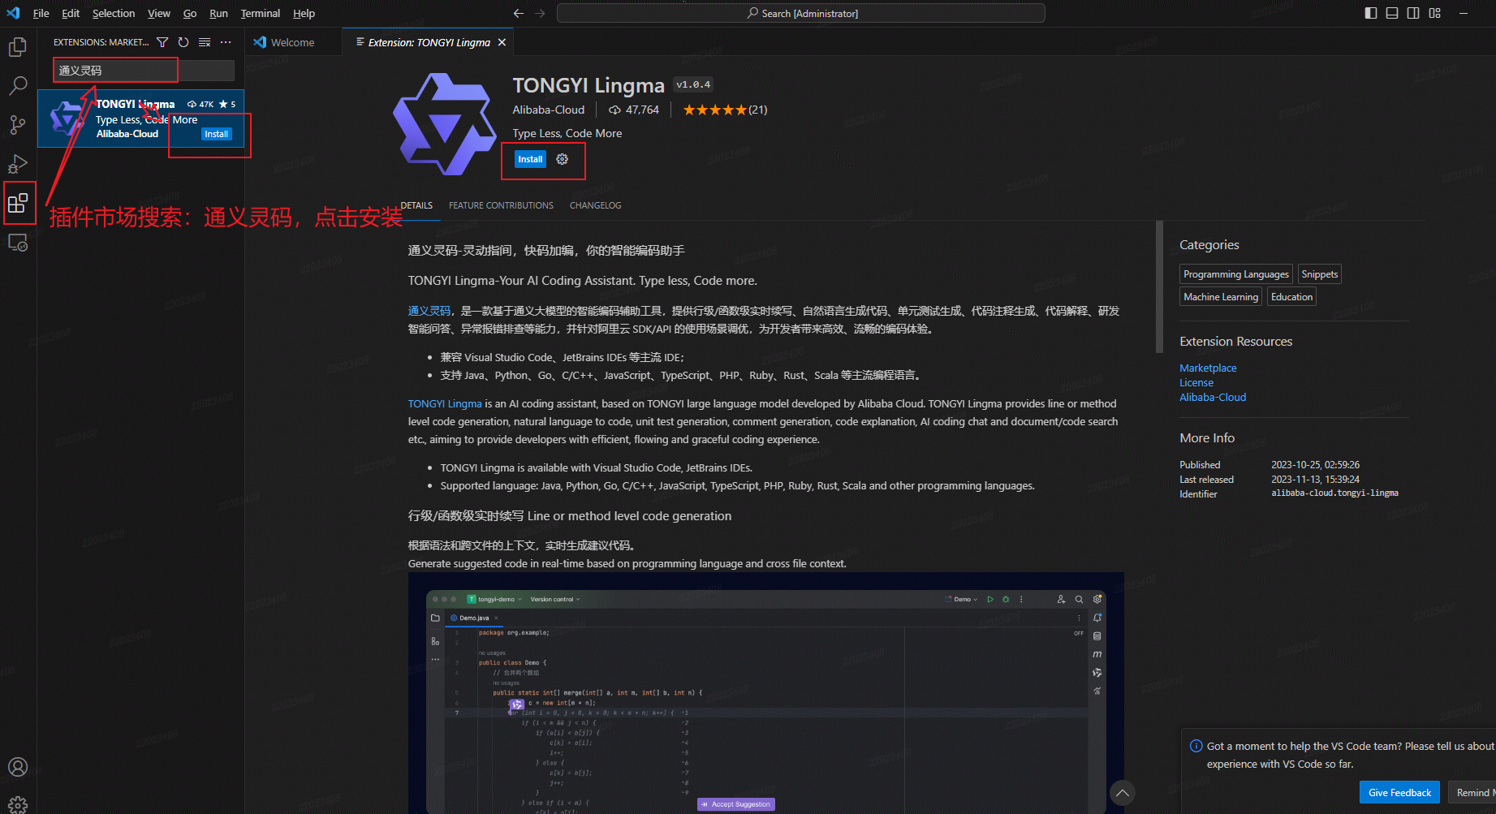Open the Marketplace resource link
Viewport: 1496px width, 814px height.
click(x=1208, y=368)
